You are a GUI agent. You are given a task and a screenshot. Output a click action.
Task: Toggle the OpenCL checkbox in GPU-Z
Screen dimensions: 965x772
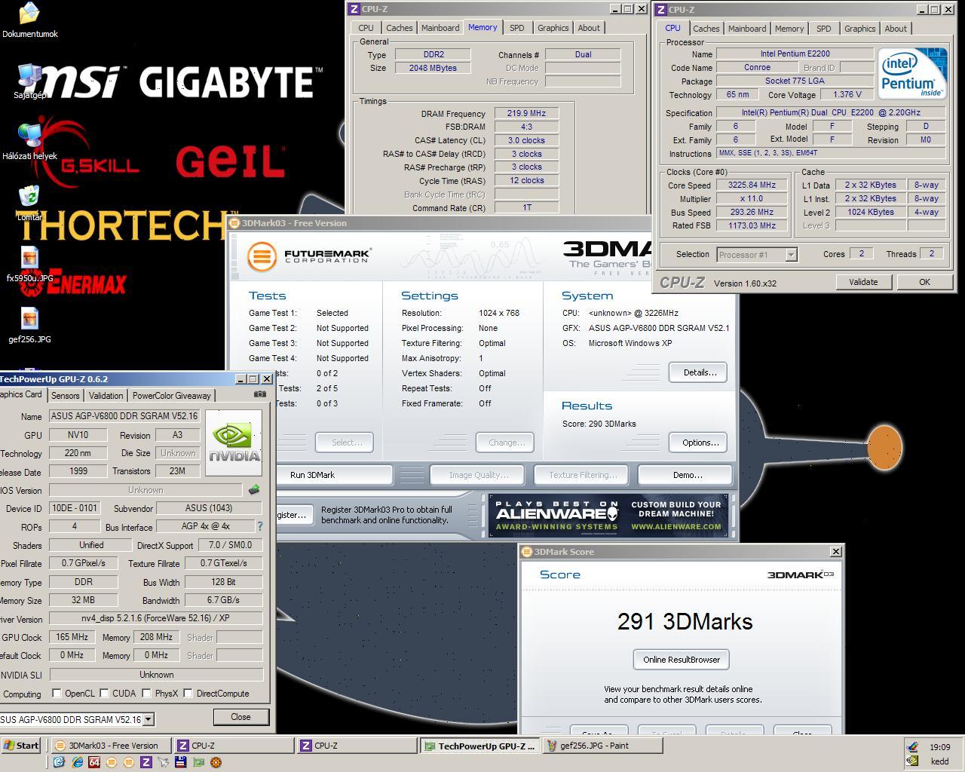click(x=57, y=693)
